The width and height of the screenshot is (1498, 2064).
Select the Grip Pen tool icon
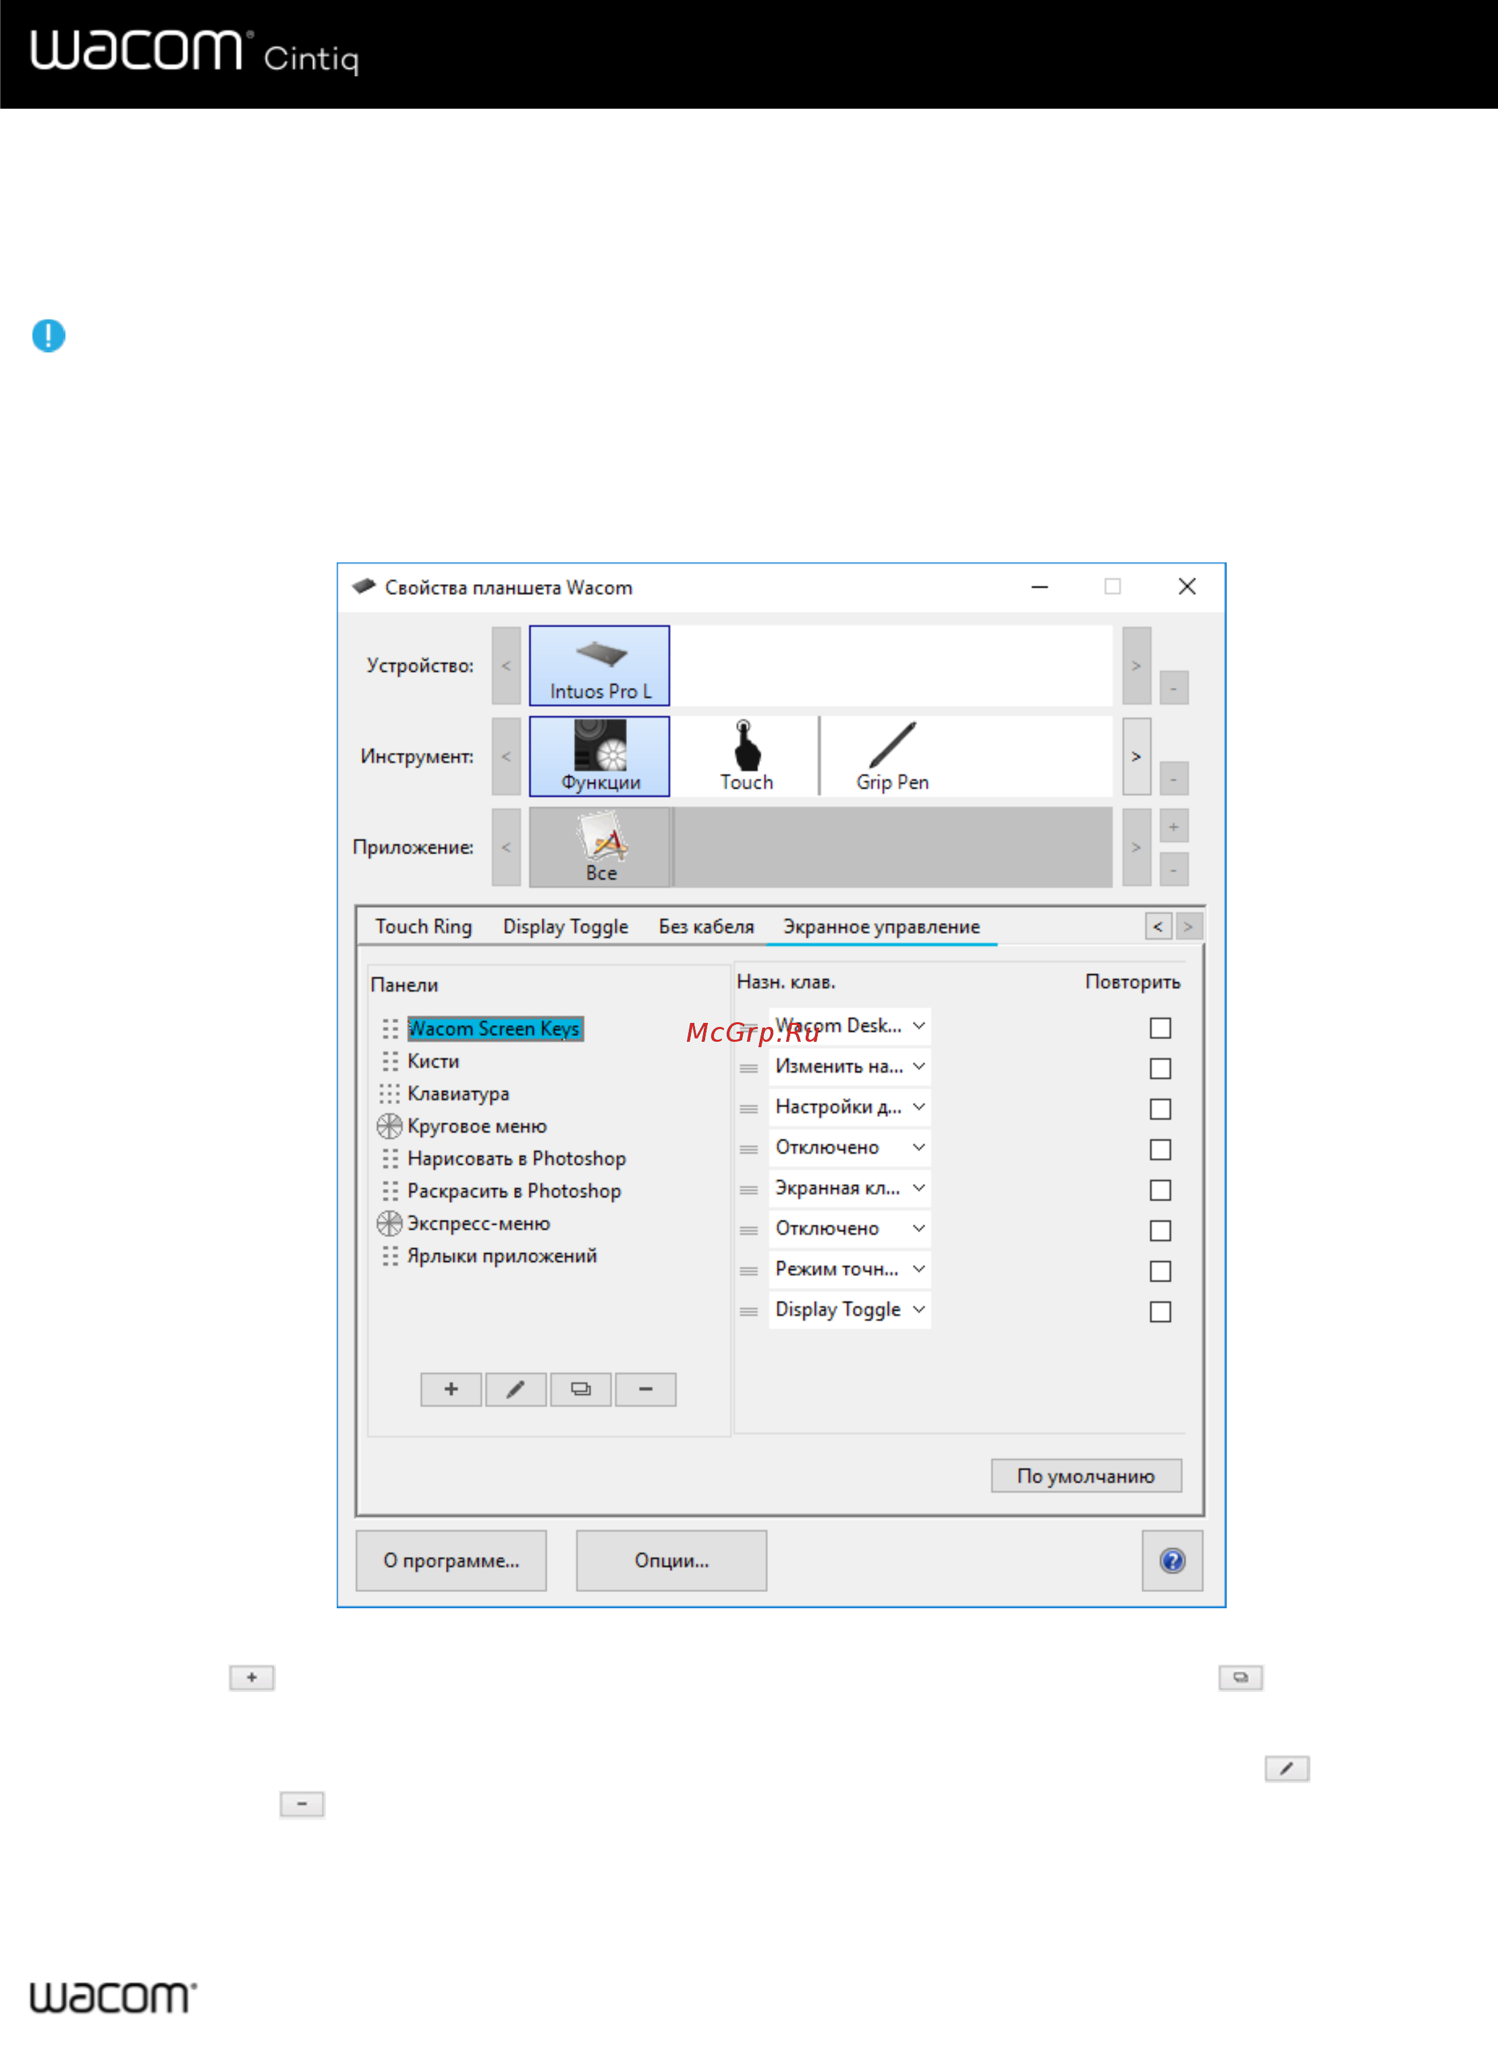[892, 756]
